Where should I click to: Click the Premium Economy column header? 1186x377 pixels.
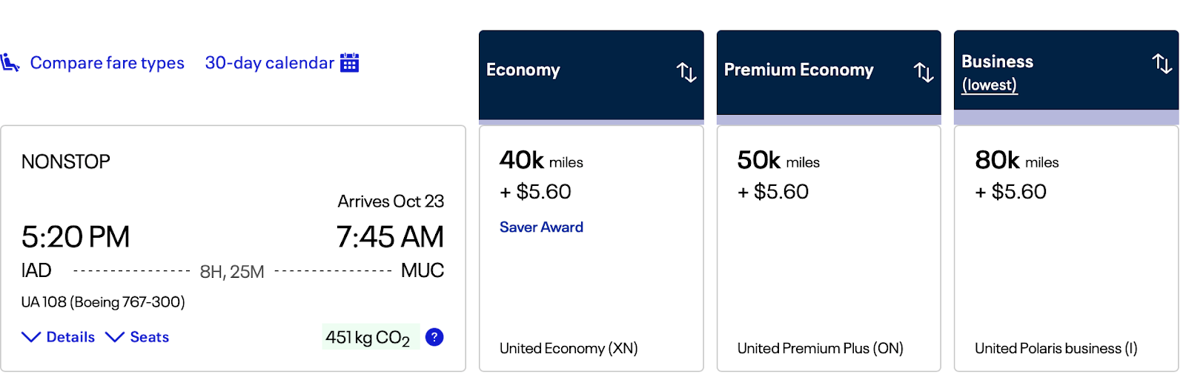[x=798, y=70]
